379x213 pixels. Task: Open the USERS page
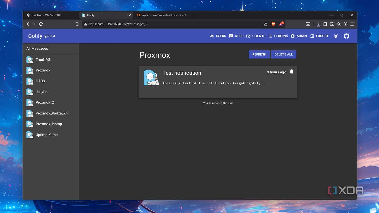[218, 36]
